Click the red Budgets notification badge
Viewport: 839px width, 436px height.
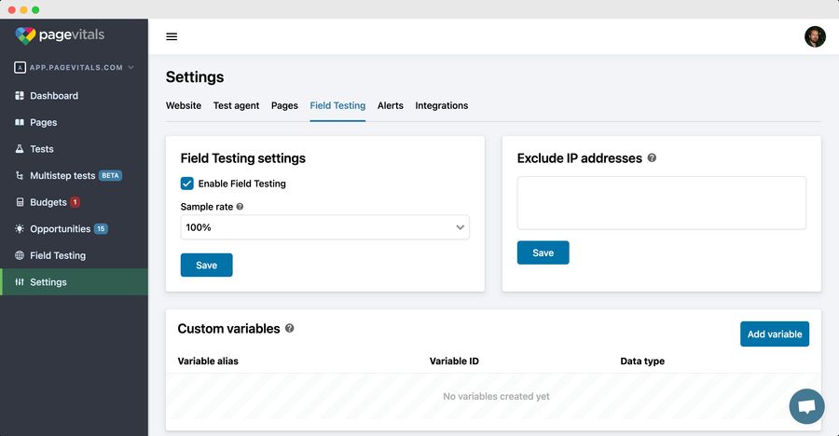click(x=75, y=202)
